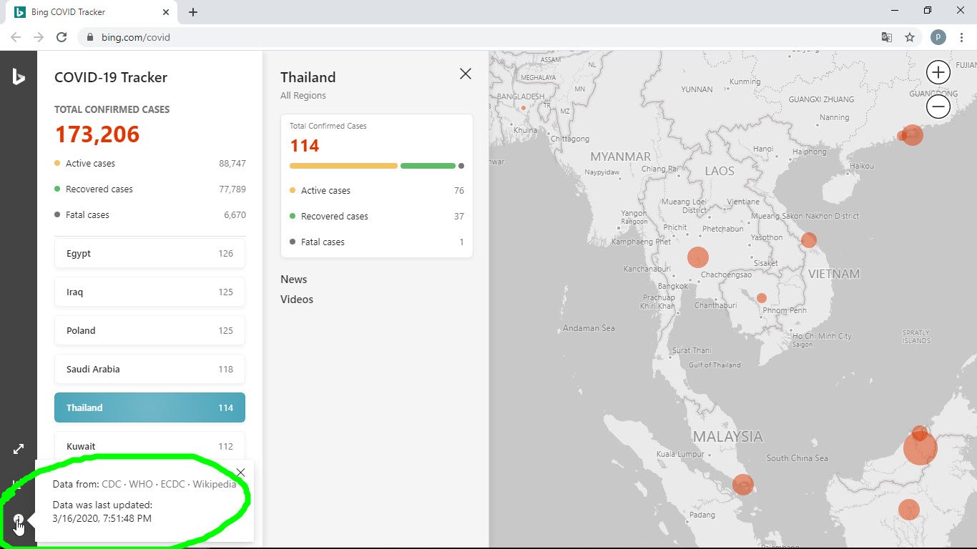Click the Vietnam case circle on the map

809,240
